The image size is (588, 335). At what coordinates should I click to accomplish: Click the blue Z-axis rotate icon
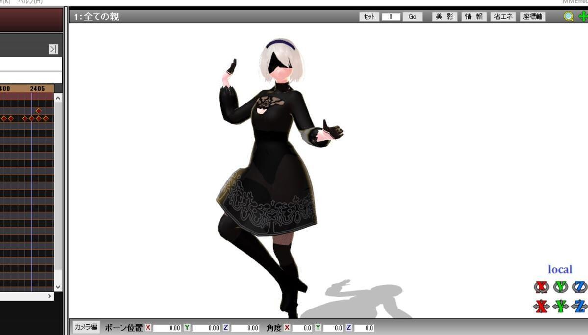580,286
